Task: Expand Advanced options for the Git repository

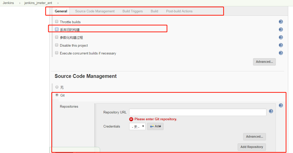Action: [x=254, y=137]
